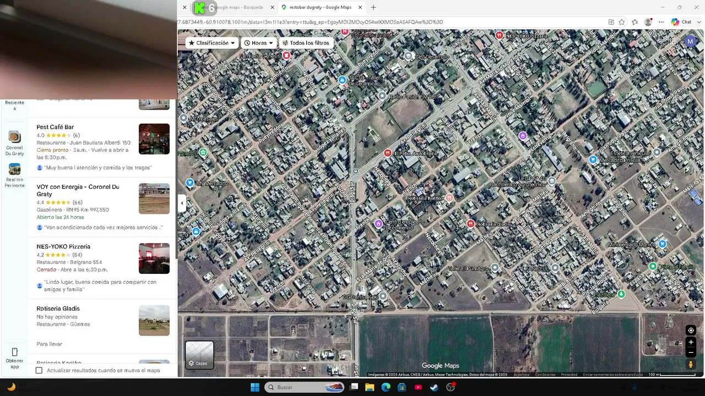The image size is (705, 396).
Task: Open the Privacidad link in map footer
Action: click(569, 375)
